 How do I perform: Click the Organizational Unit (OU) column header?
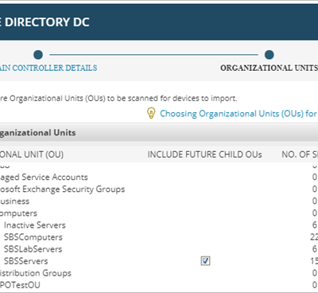pos(32,154)
